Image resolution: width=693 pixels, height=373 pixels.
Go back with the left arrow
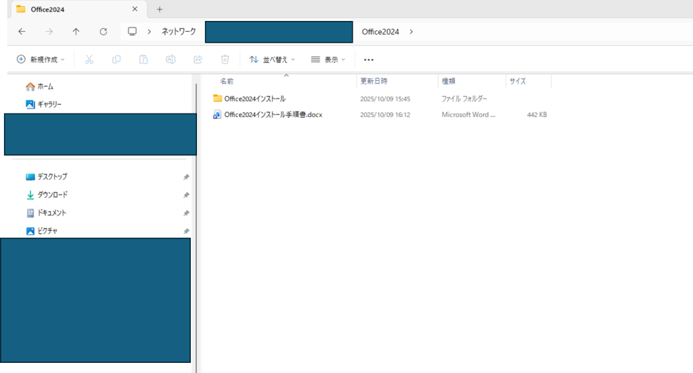click(22, 32)
